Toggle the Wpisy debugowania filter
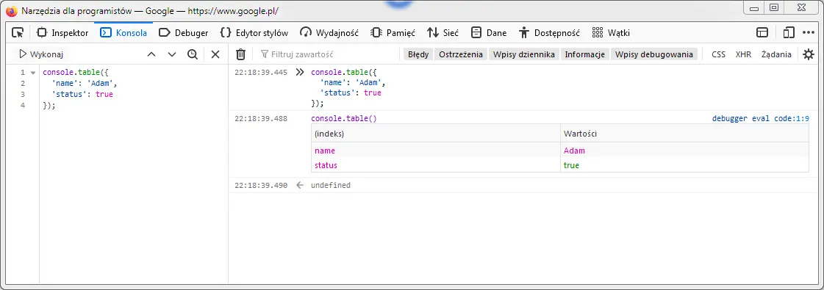Screen dimensions: 824x290 [x=654, y=54]
